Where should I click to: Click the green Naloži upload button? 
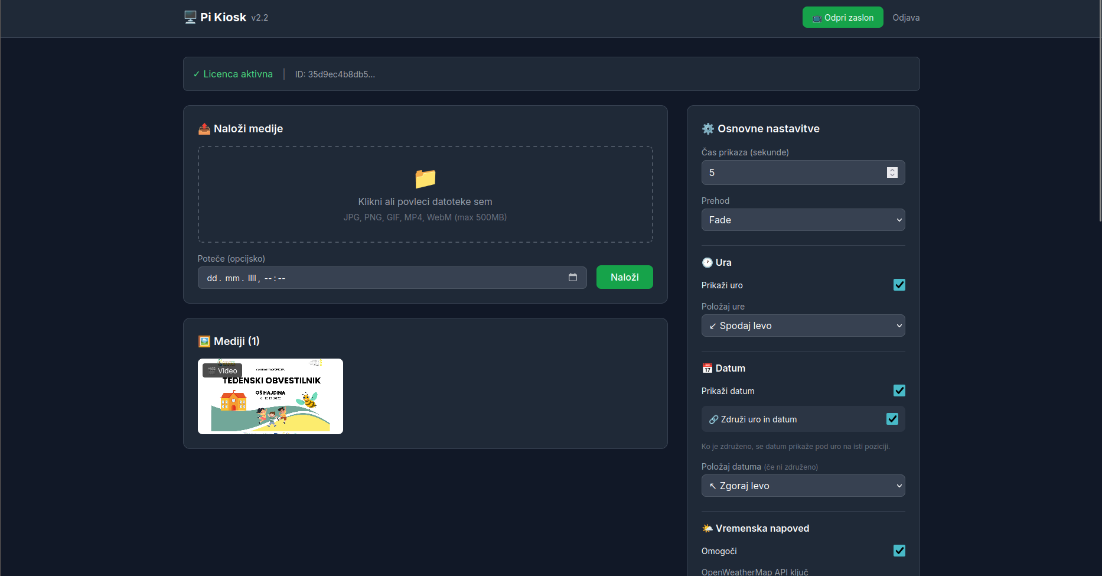tap(624, 277)
